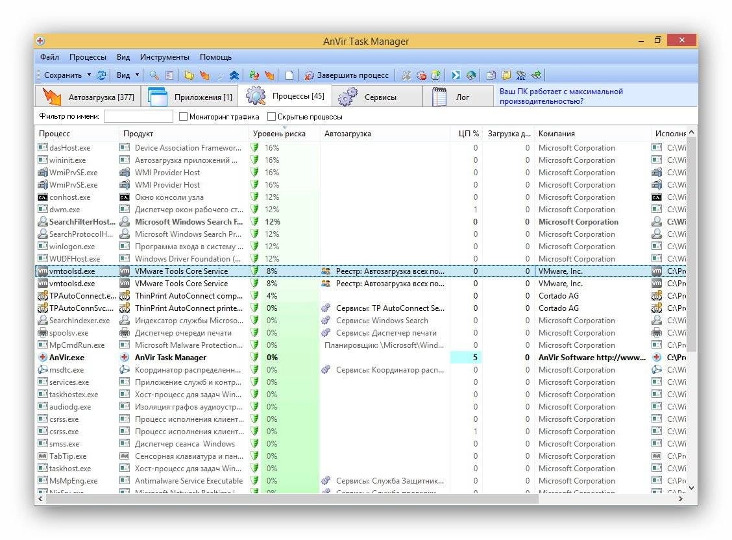Screen dimensions: 732x540
Task: Open the Помощь menu
Action: click(215, 57)
